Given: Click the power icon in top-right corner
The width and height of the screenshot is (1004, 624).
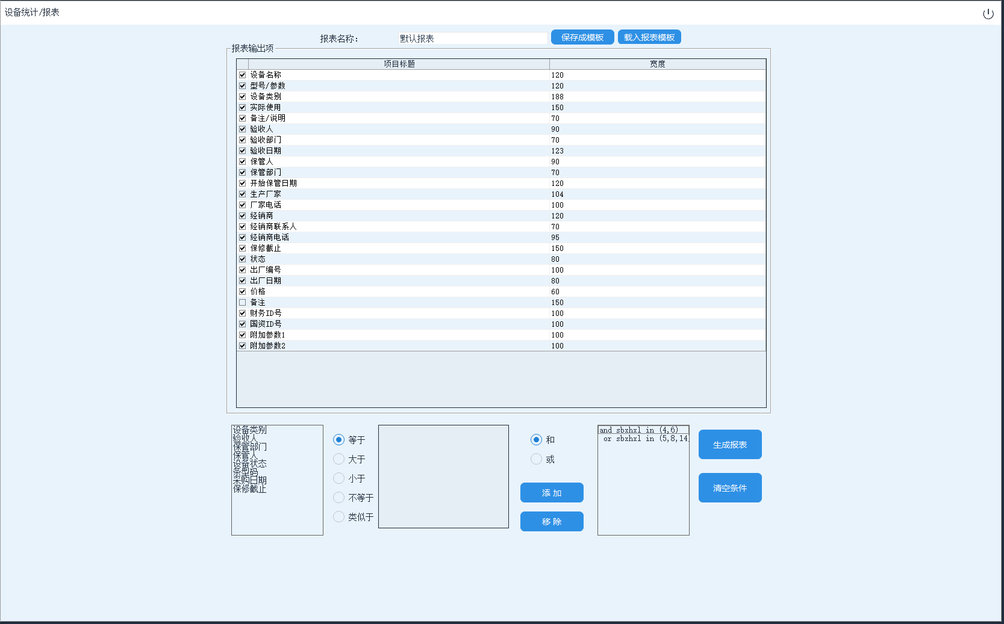Looking at the screenshot, I should point(988,14).
